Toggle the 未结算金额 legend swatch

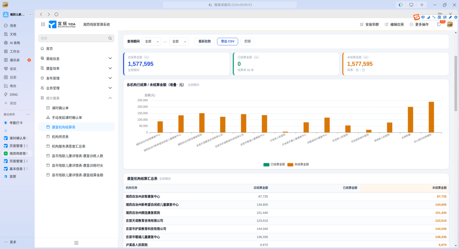[x=290, y=164]
